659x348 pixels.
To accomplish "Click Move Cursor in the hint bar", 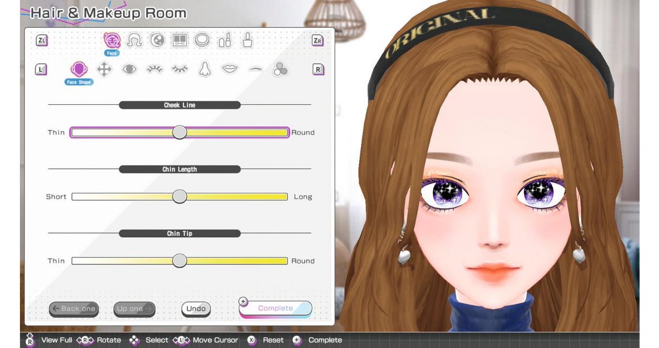I will click(215, 340).
